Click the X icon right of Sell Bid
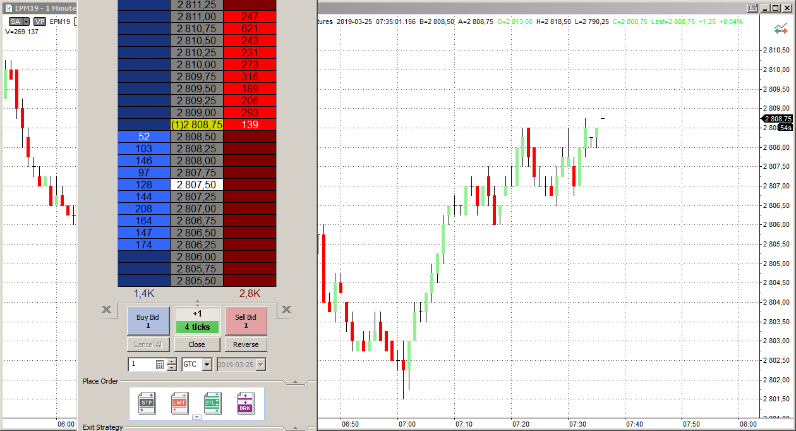Image resolution: width=796 pixels, height=431 pixels. [x=286, y=309]
